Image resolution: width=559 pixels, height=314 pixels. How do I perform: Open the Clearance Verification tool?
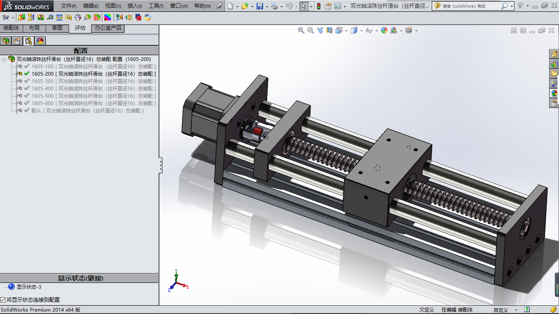pos(31,17)
